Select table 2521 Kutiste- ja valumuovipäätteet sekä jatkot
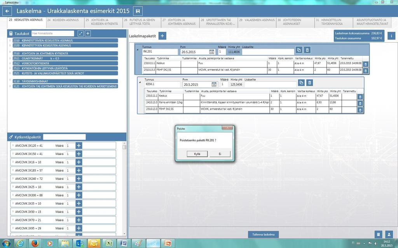The height and width of the screenshot is (248, 398). (x=65, y=73)
